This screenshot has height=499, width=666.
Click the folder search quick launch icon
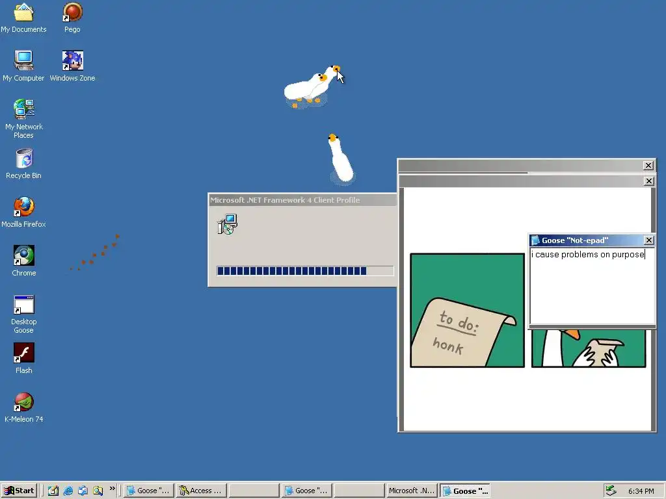(98, 491)
